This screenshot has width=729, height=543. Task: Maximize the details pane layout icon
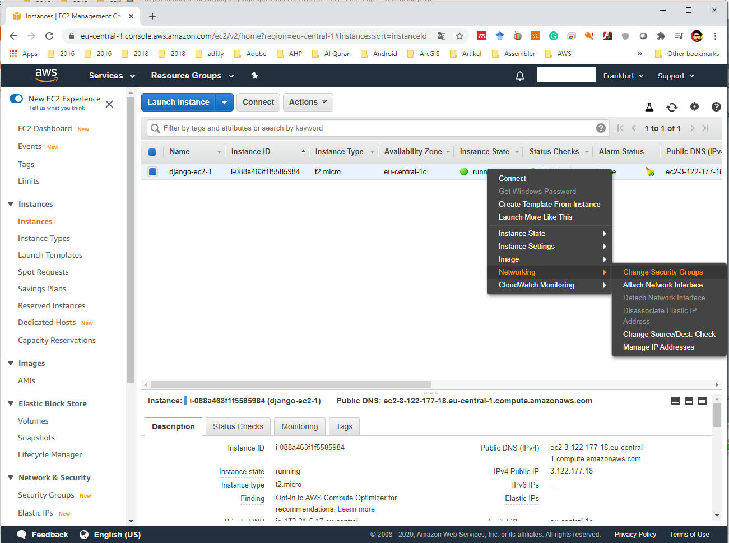tap(702, 401)
